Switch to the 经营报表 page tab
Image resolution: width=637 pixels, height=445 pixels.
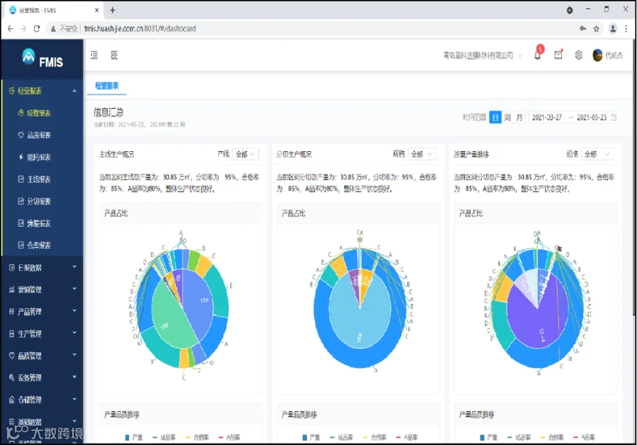pos(107,85)
